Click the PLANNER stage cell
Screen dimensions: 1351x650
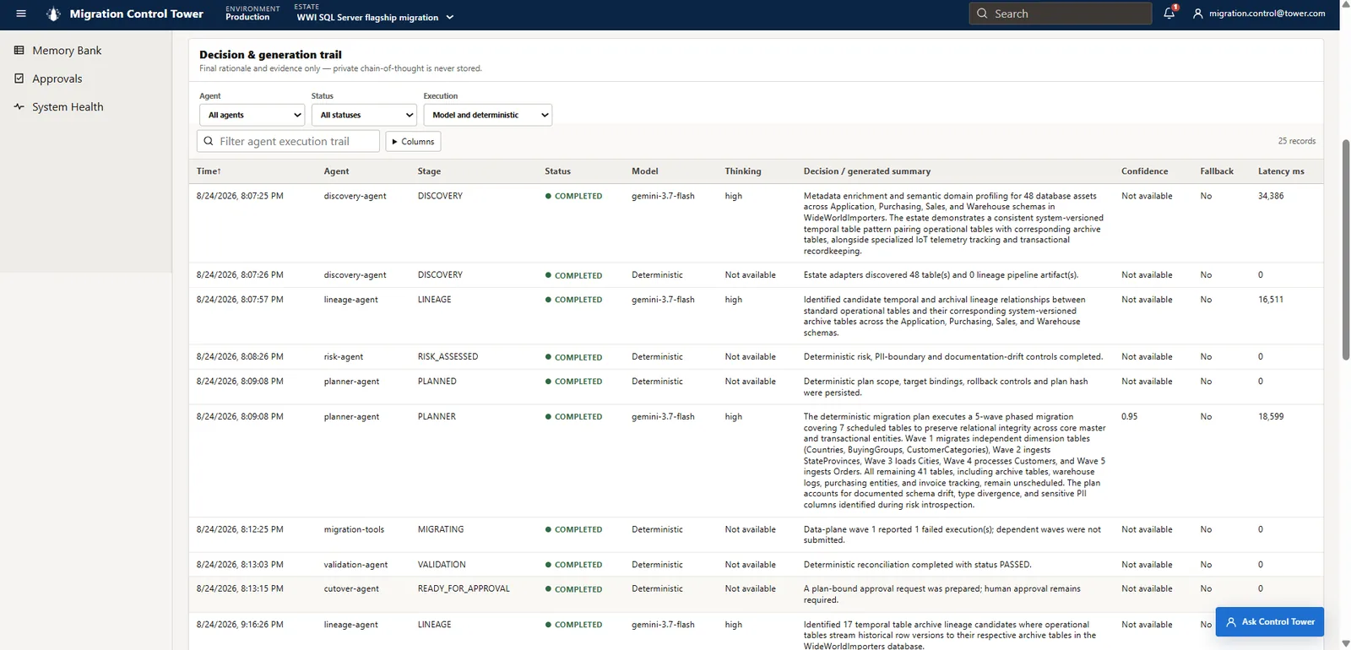(437, 417)
